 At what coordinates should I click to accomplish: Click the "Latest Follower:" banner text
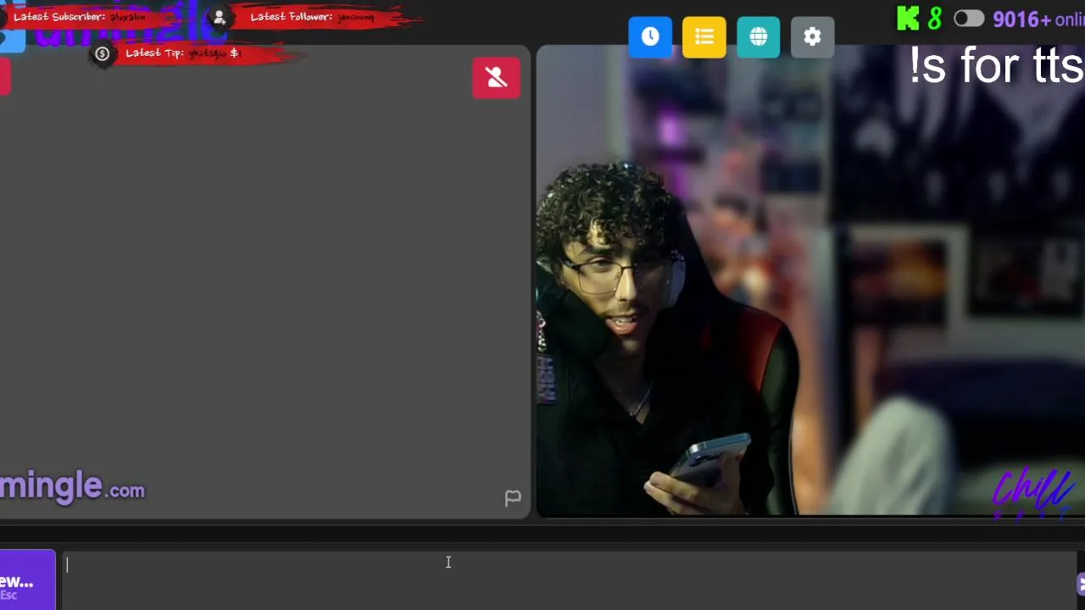click(x=291, y=17)
